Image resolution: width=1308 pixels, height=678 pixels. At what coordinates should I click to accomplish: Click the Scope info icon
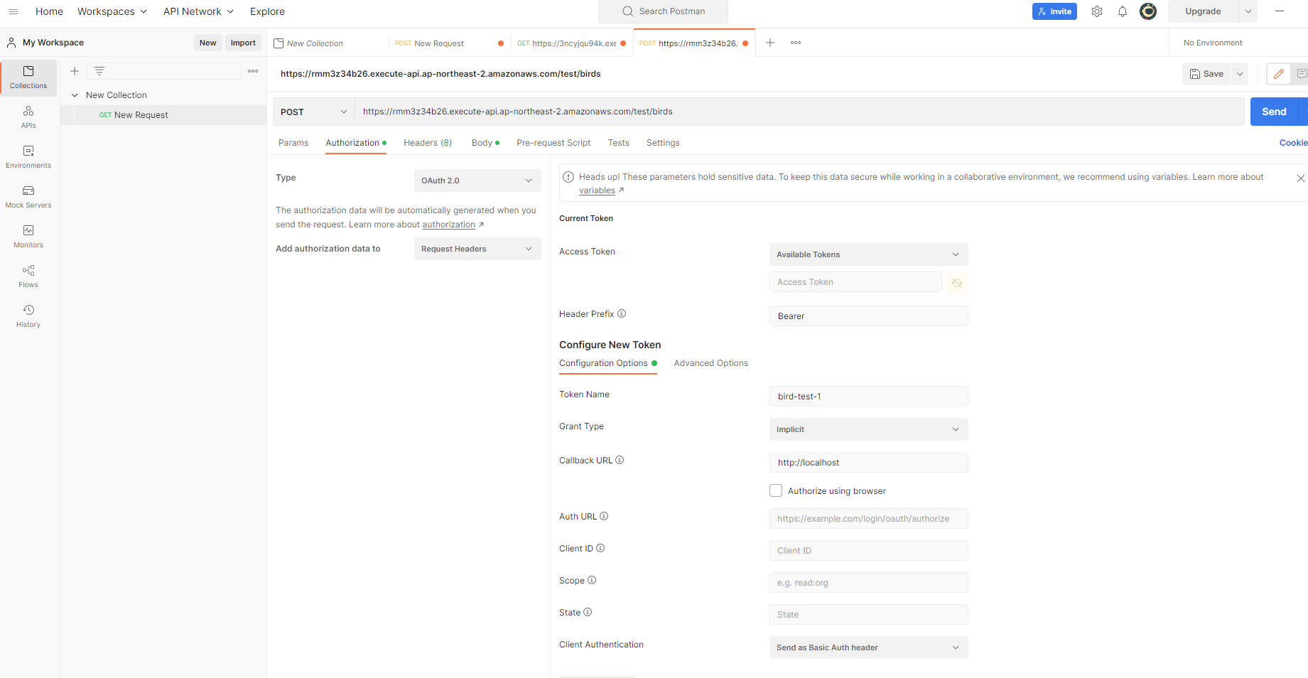[x=592, y=580]
